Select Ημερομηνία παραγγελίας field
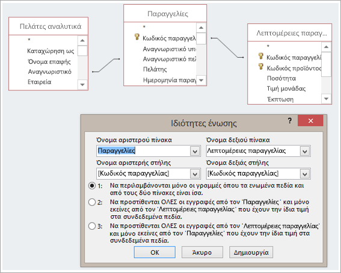The image size is (341, 273). point(170,80)
